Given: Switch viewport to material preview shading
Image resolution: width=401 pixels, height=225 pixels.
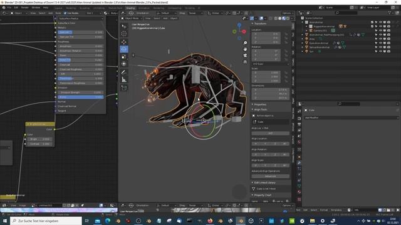Looking at the screenshot, I should (x=284, y=18).
